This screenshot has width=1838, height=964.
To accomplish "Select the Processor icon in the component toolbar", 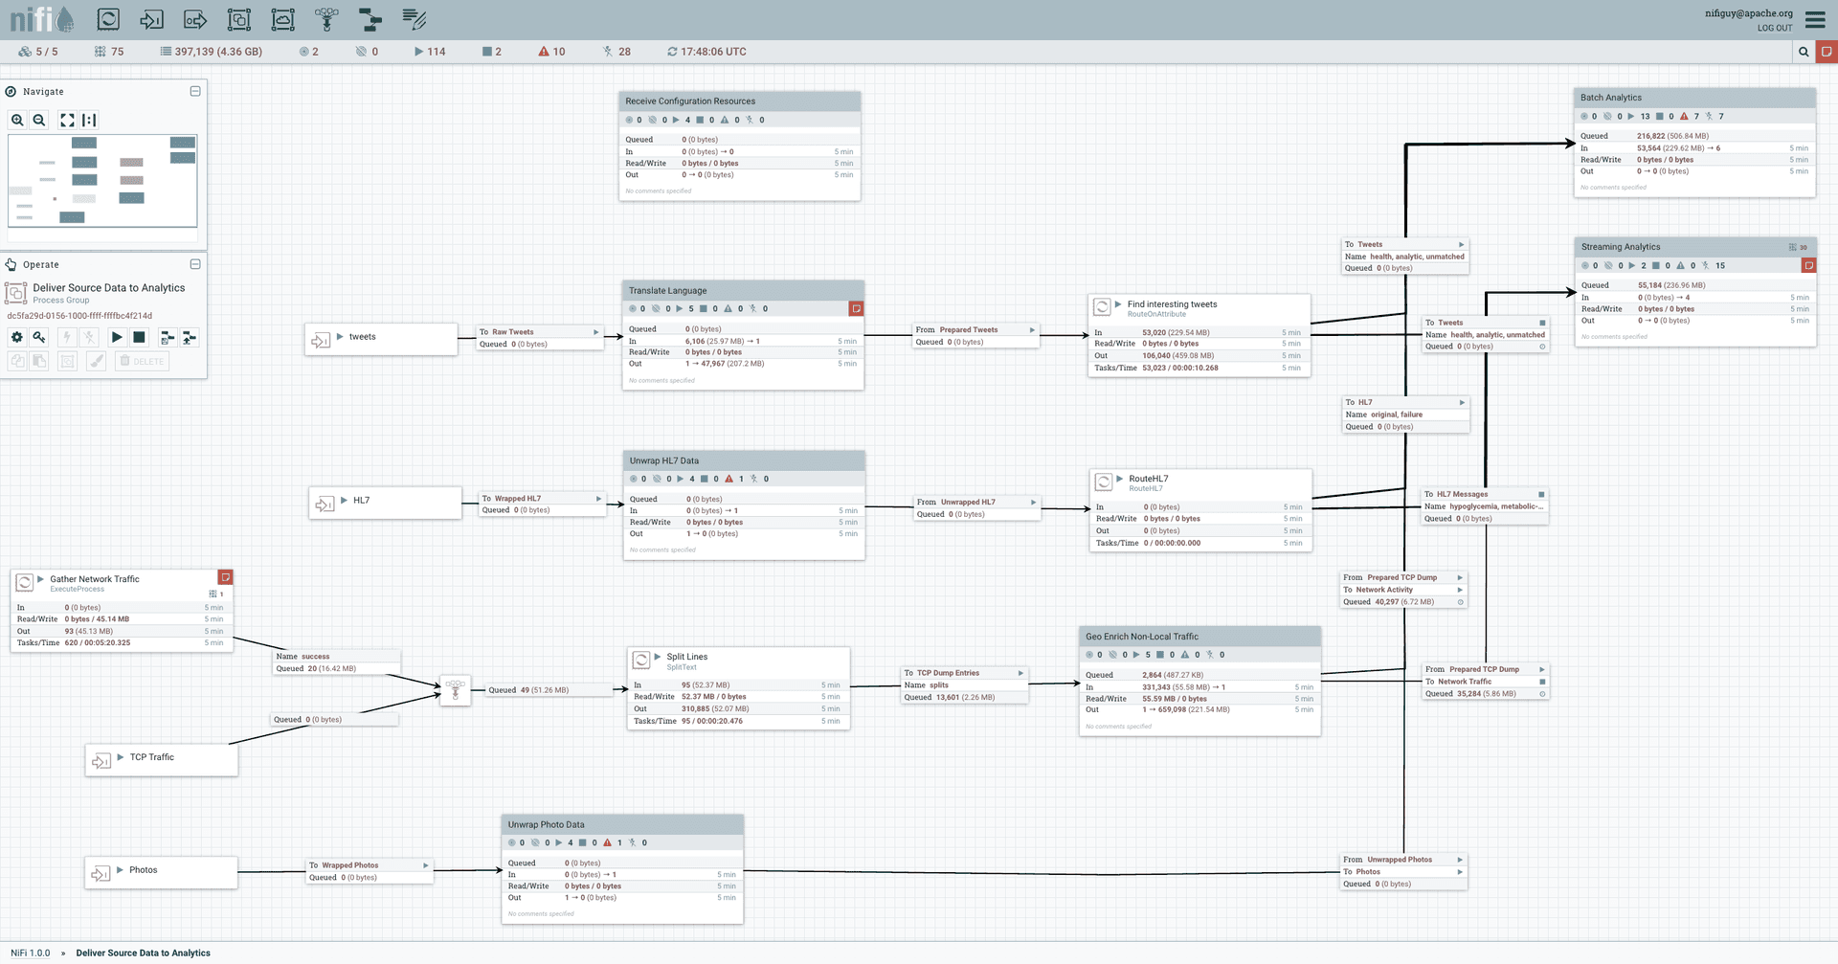I will [107, 19].
